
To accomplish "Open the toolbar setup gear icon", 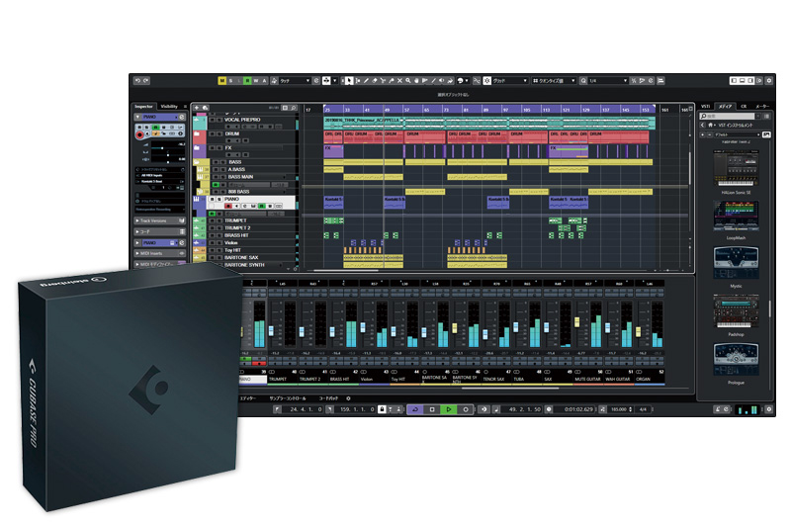I will click(x=768, y=81).
